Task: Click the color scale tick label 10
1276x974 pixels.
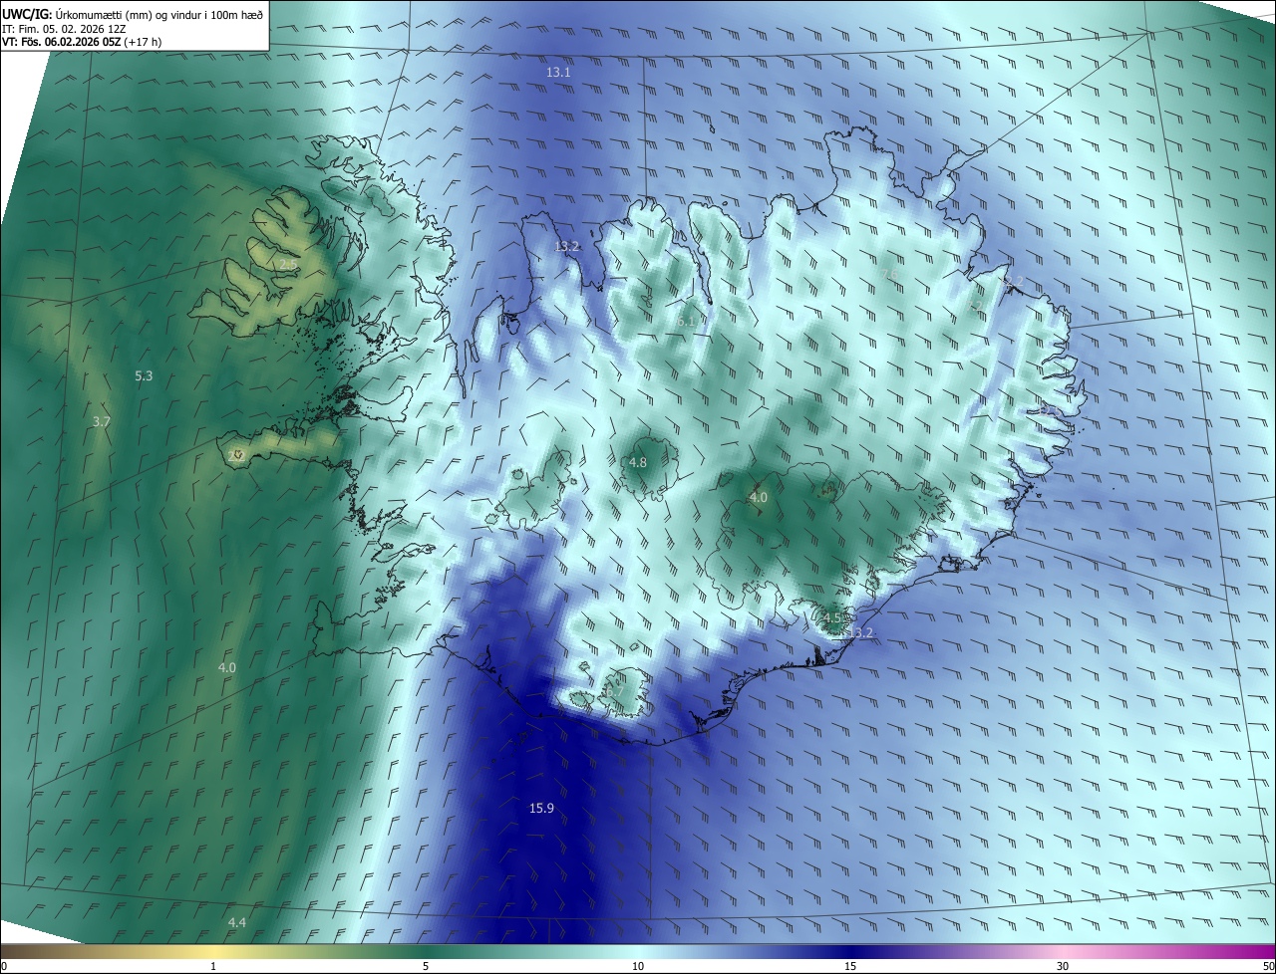Action: coord(638,966)
